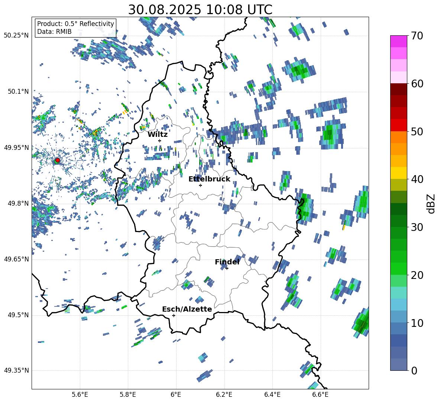Click the Findel station label

227,262
